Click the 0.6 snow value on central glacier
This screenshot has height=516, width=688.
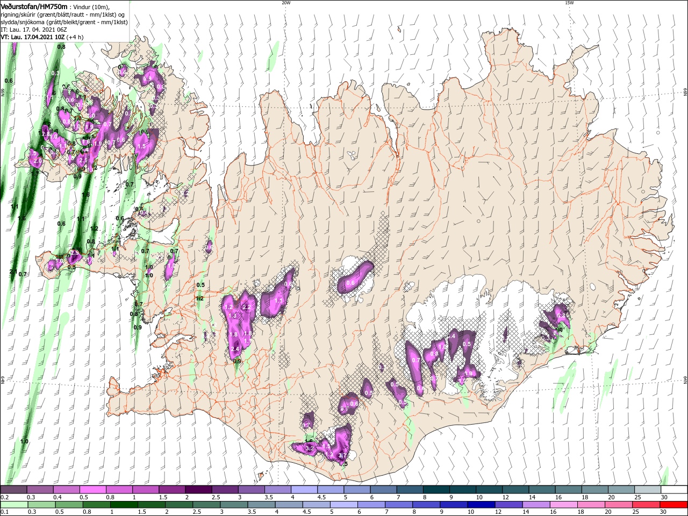click(351, 283)
